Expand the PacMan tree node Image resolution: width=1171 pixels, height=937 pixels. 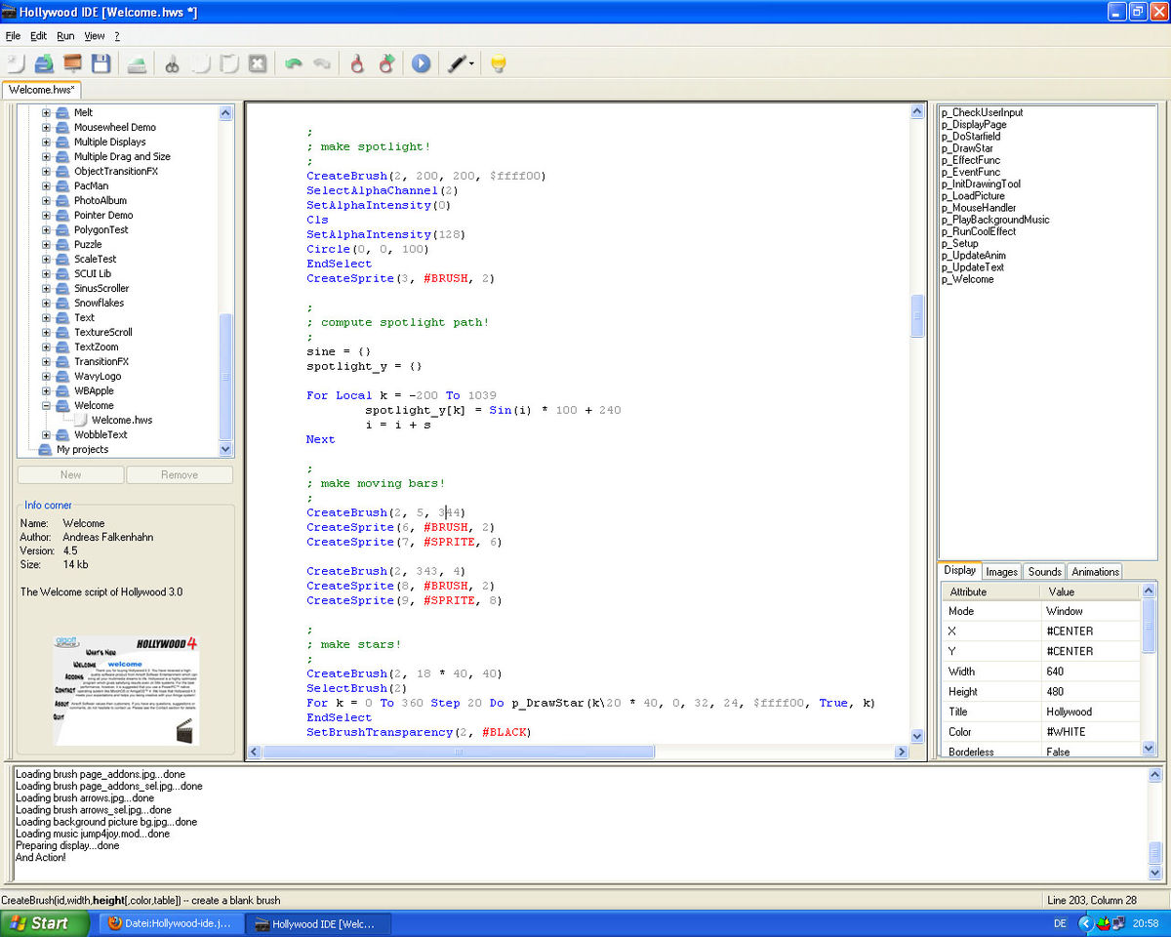[46, 185]
